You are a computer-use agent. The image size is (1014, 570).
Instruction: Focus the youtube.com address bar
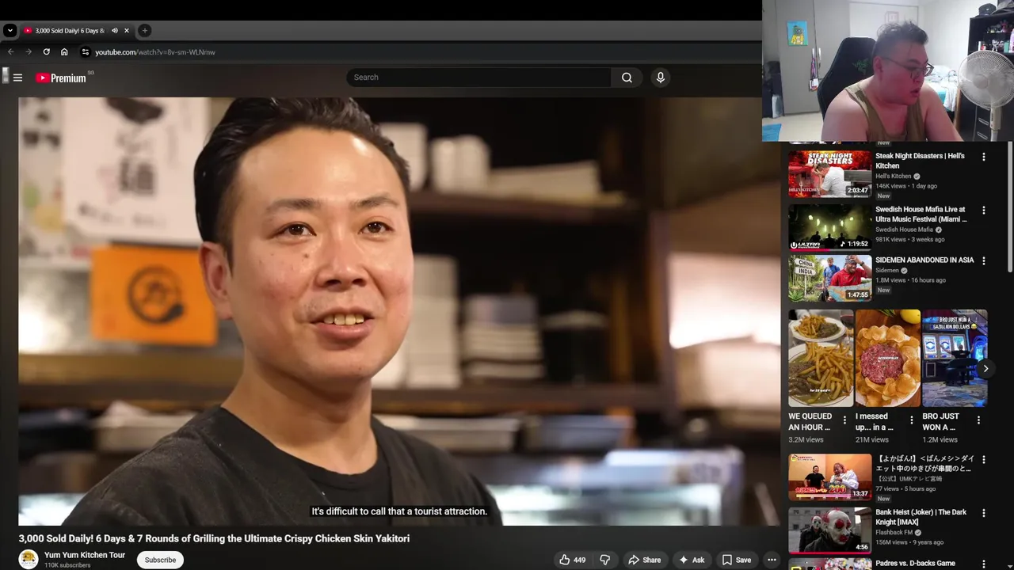(x=155, y=52)
